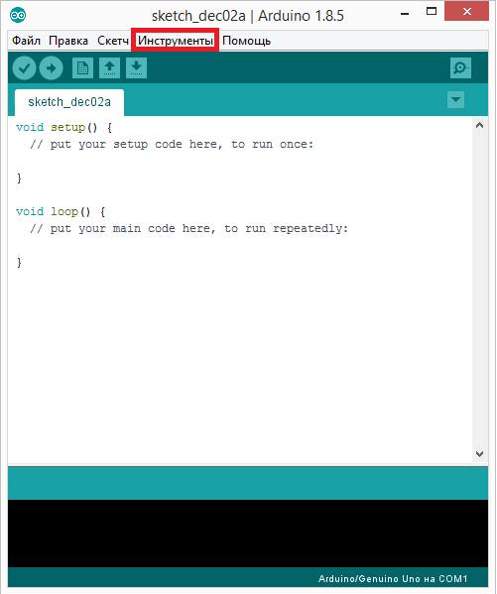Viewport: 497px width, 594px height.
Task: Open the Скетч menu
Action: pyautogui.click(x=112, y=40)
